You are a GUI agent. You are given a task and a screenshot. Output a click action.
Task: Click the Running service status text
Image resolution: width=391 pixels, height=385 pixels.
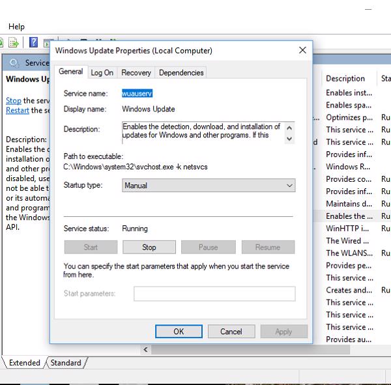[x=135, y=229]
